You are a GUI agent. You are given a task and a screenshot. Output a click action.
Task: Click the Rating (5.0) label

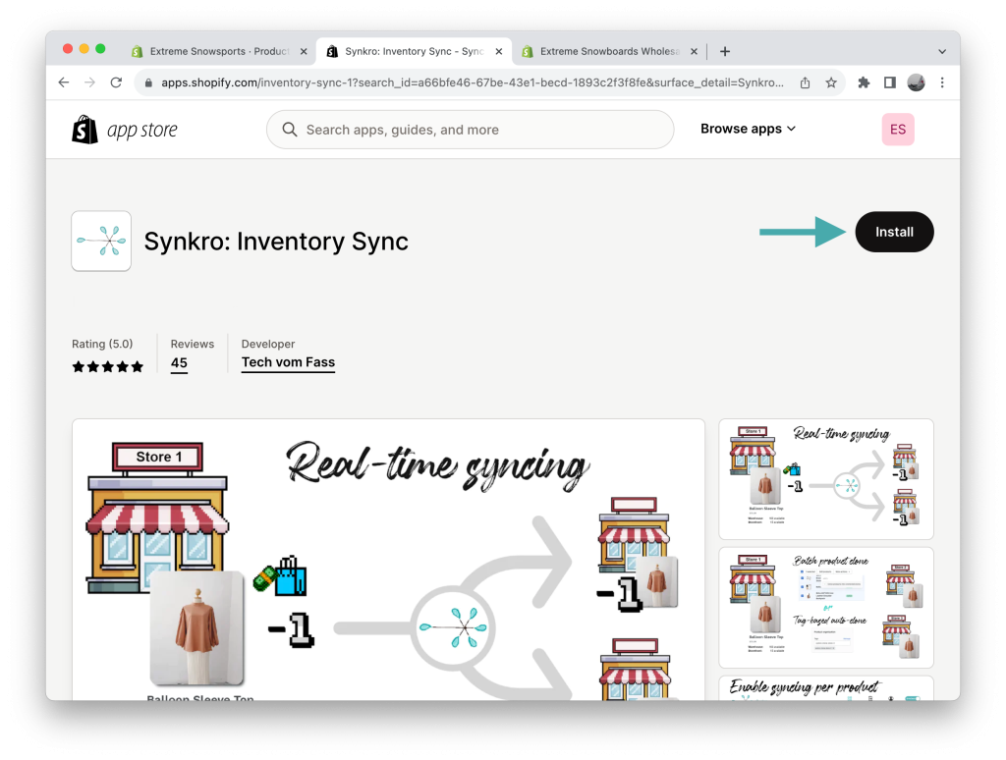point(102,344)
